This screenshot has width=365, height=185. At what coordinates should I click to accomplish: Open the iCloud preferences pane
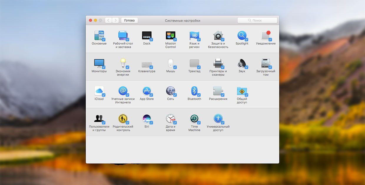[99, 91]
